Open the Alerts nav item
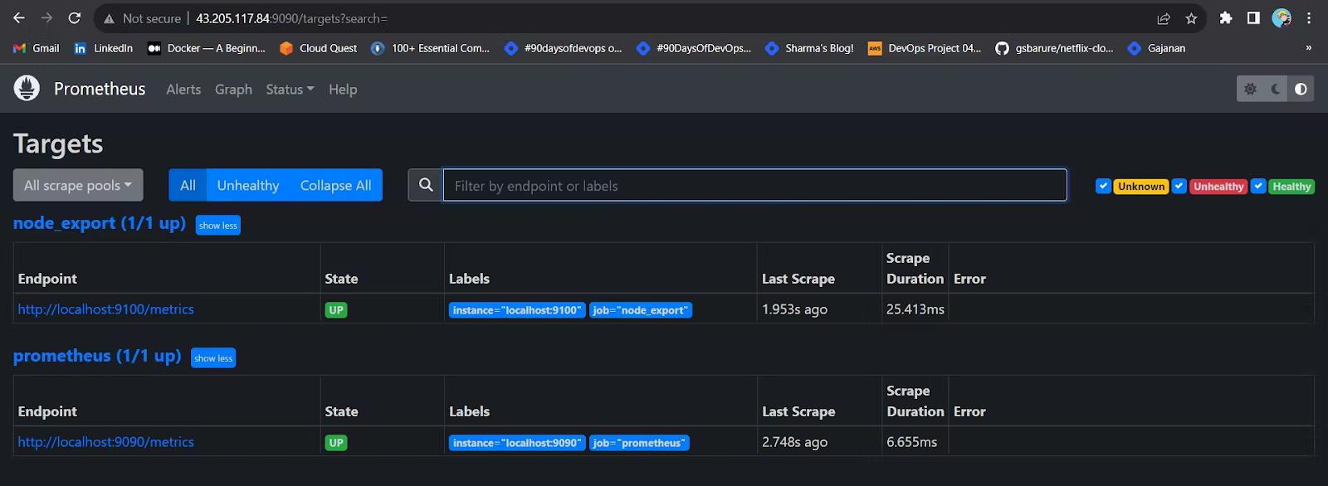 (x=183, y=89)
